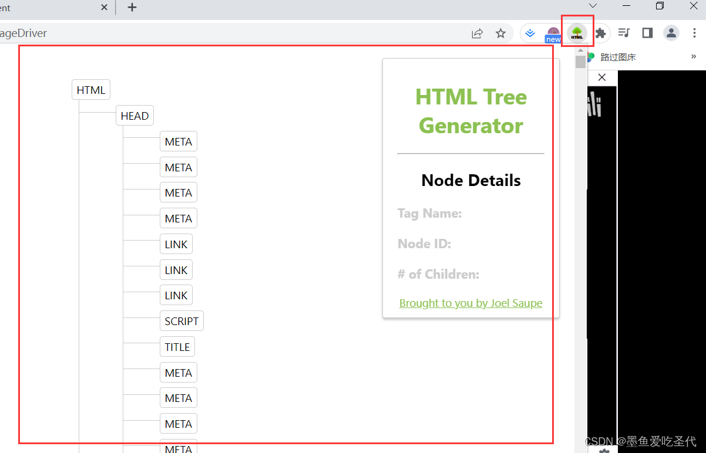Close the panel below the bookmarks bar

(601, 77)
